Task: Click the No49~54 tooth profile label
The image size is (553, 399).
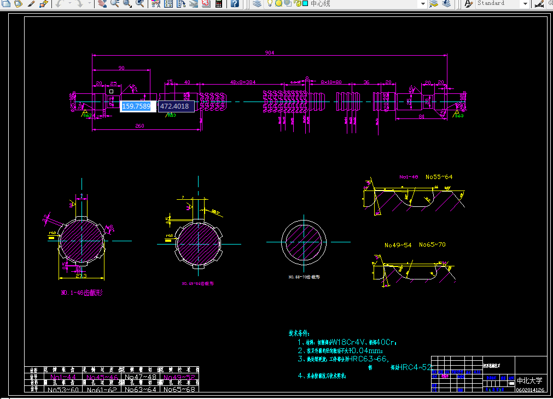Action: click(x=398, y=245)
